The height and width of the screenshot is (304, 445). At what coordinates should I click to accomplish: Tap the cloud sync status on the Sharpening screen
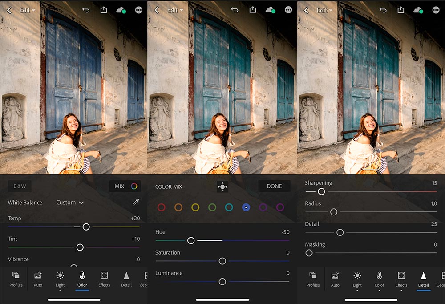coord(419,10)
